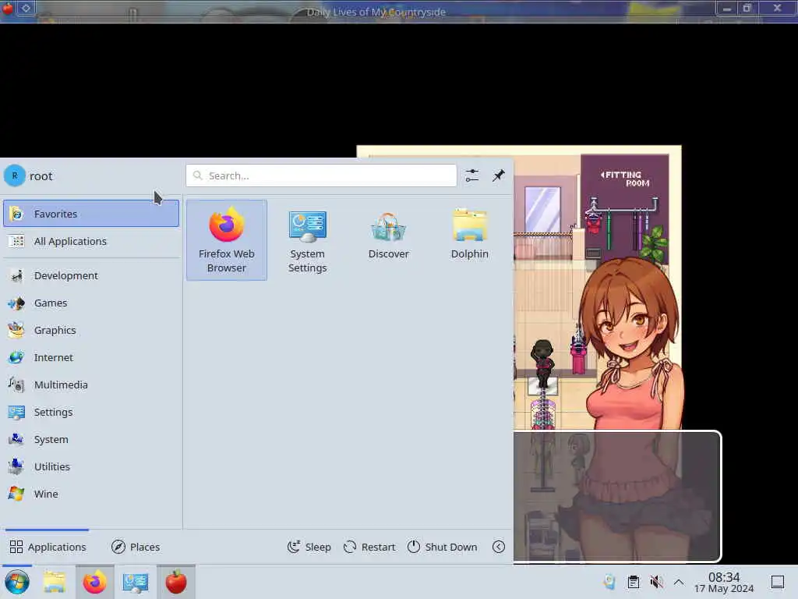
Task: Click the Shut Down button
Action: click(x=443, y=547)
